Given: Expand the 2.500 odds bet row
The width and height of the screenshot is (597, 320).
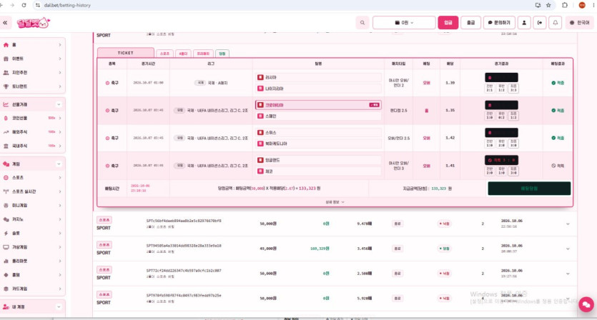Looking at the screenshot, I should (568, 274).
